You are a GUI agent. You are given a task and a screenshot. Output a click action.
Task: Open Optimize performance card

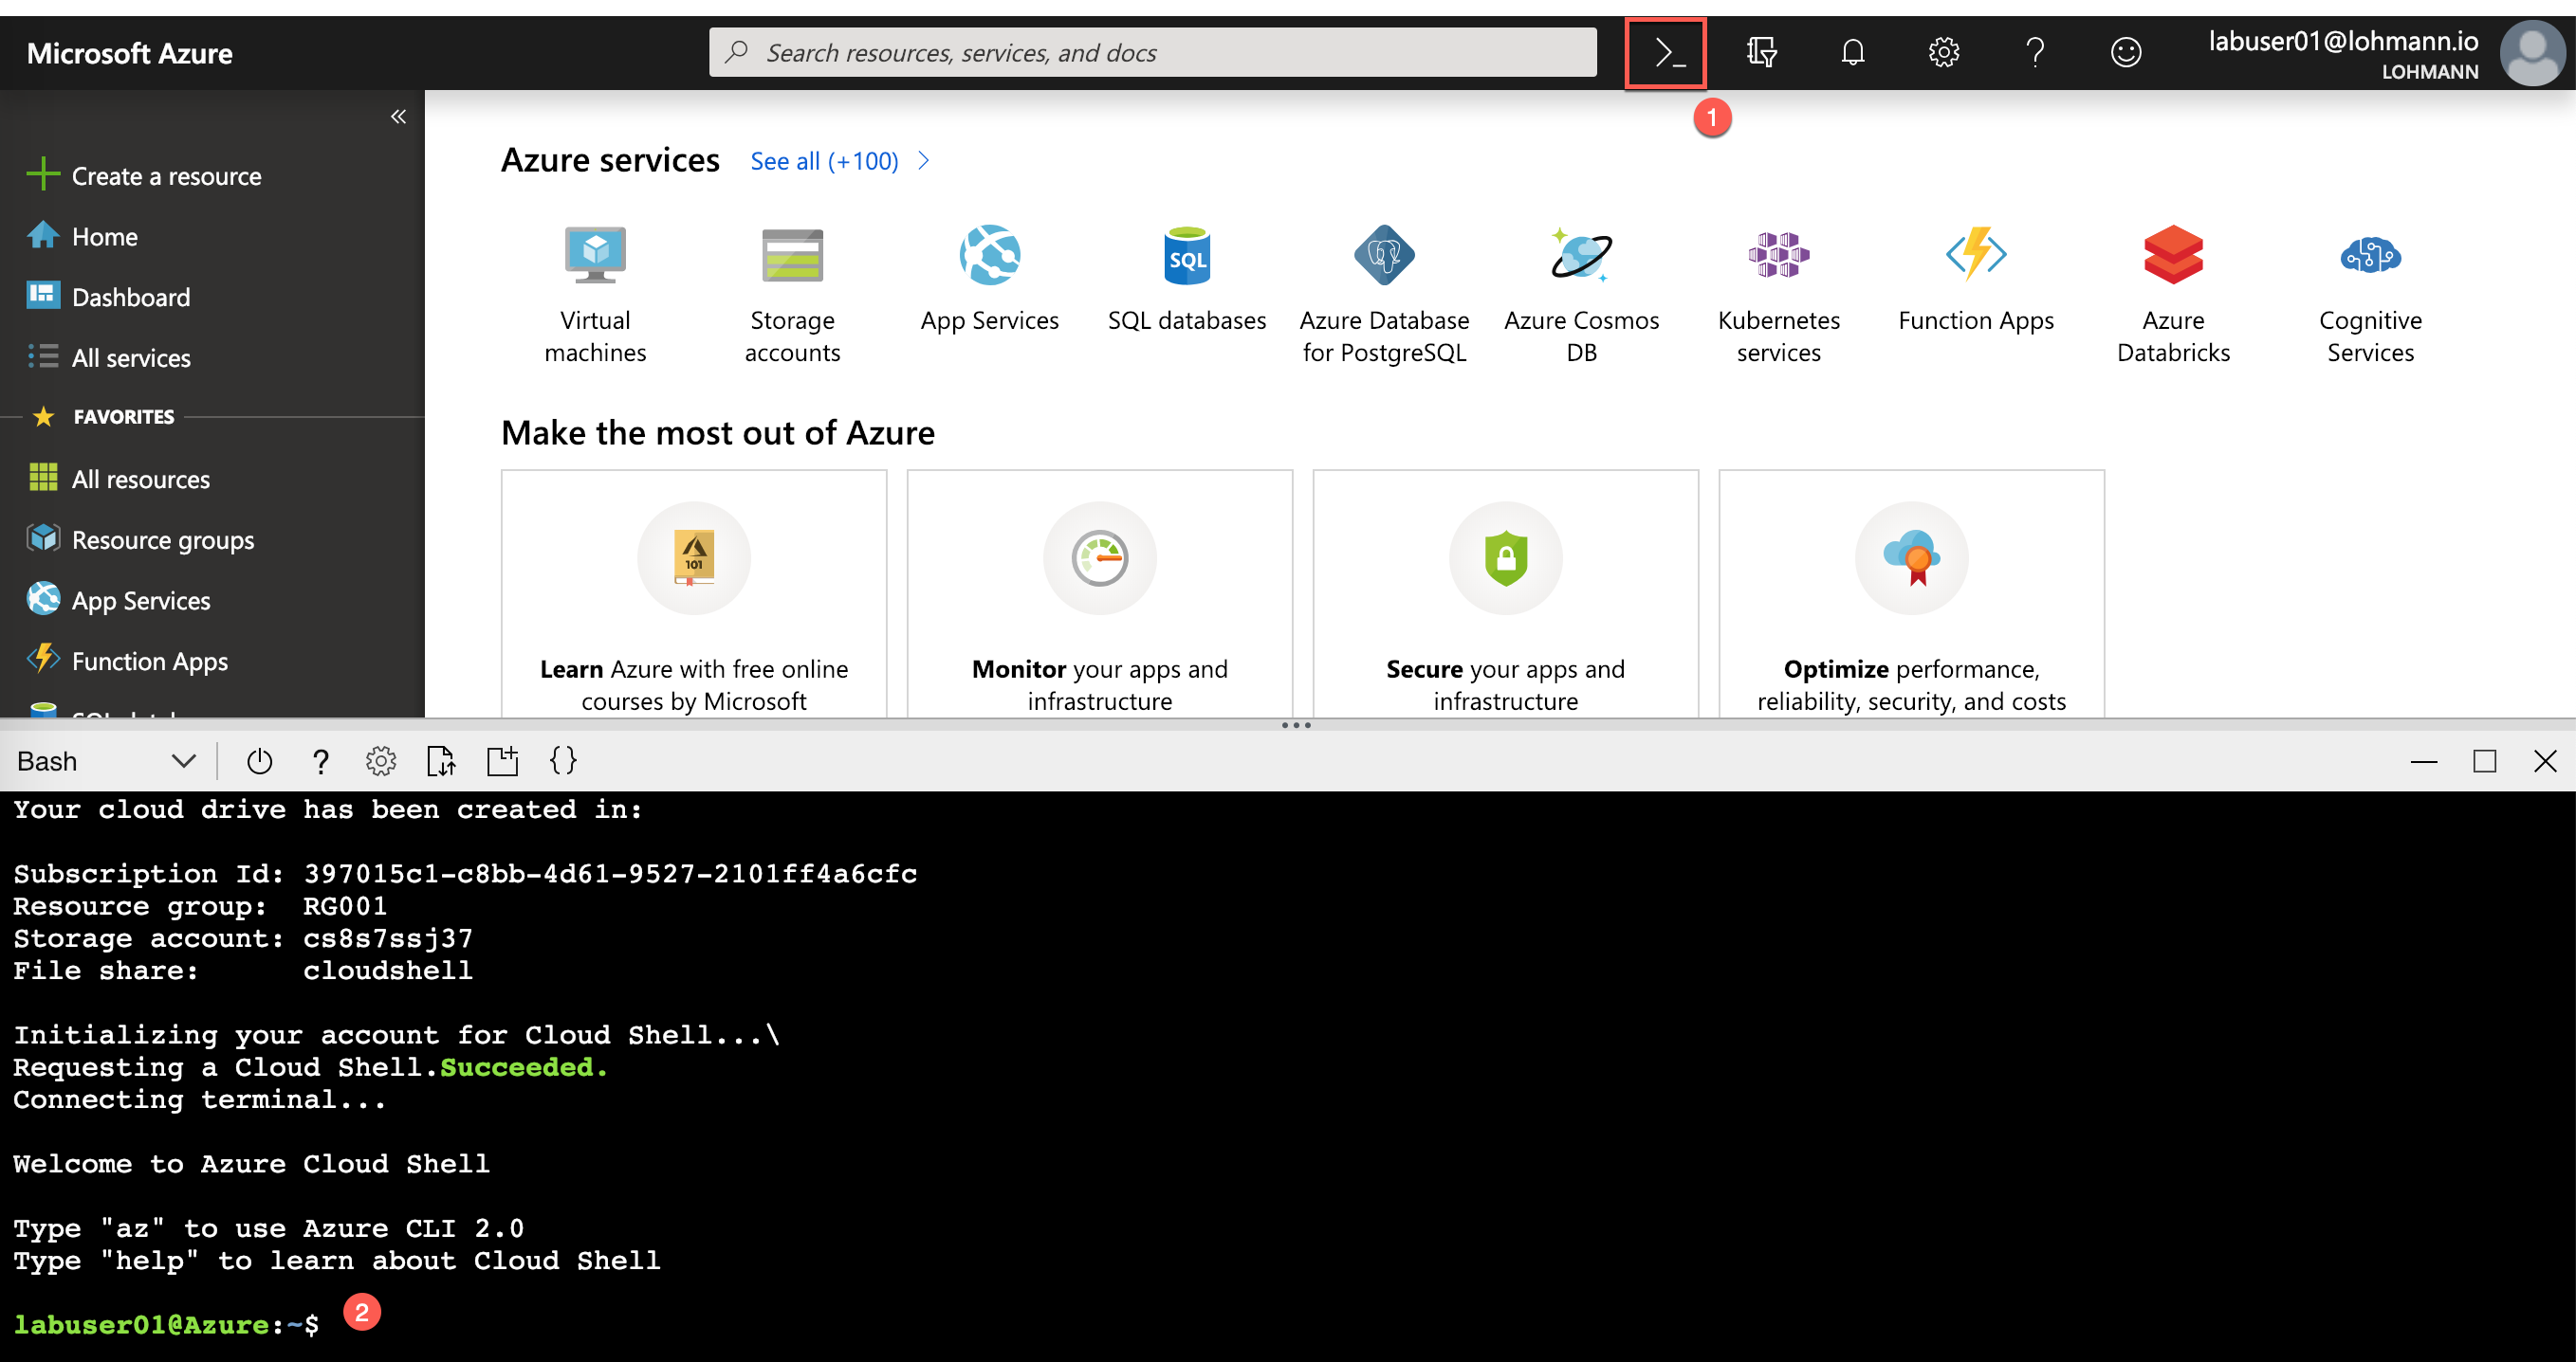[1912, 595]
